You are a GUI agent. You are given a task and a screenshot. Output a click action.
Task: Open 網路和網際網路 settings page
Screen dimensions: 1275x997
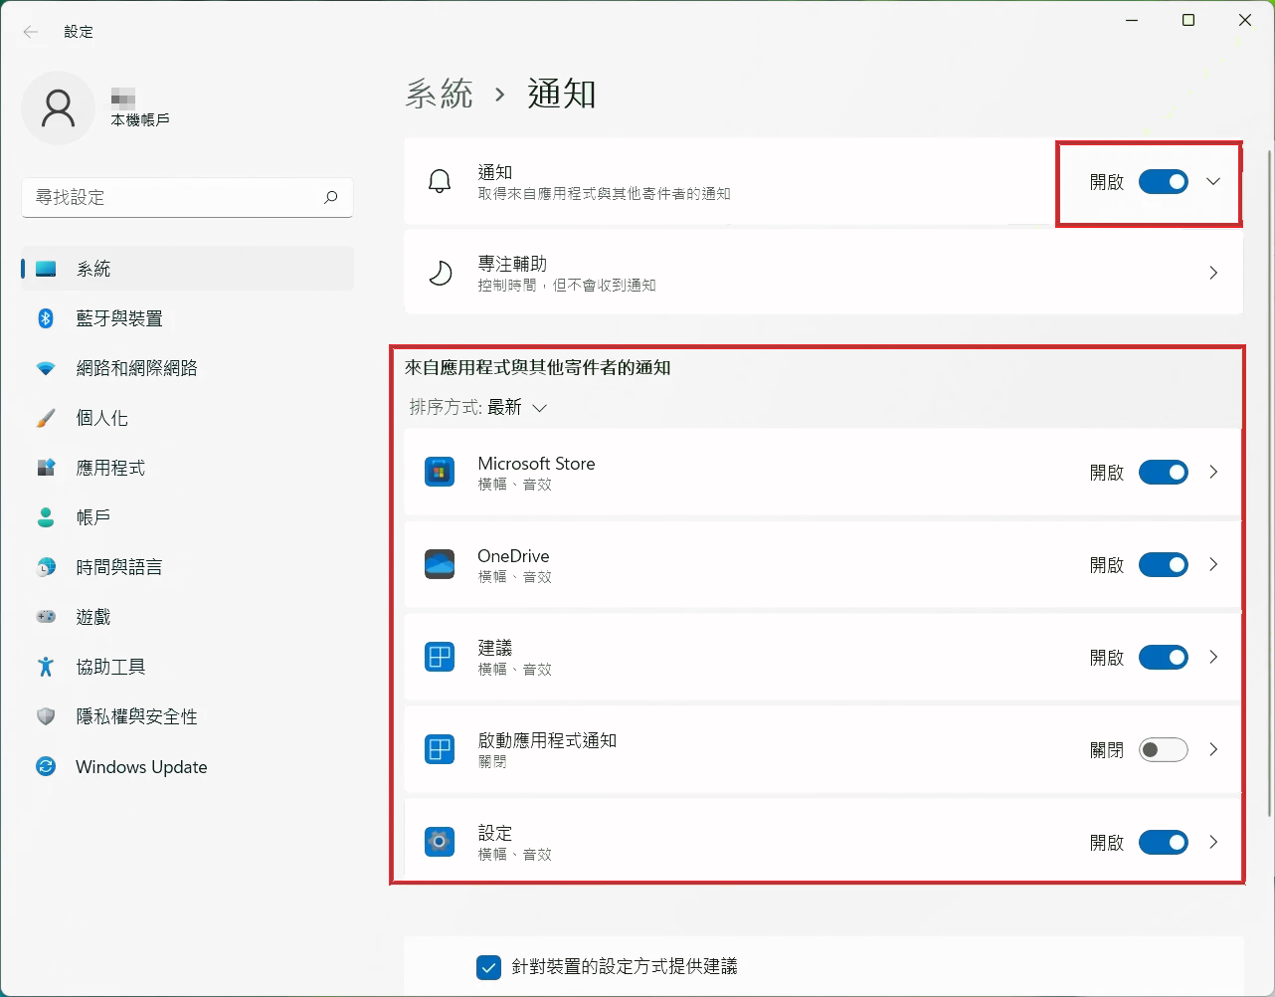187,368
